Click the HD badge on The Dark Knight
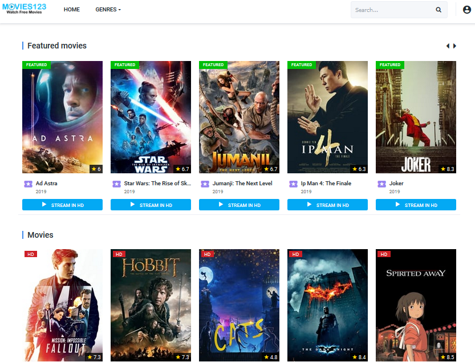Image resolution: width=475 pixels, height=362 pixels. 295,254
